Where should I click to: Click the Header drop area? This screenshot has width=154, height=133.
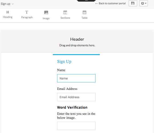pyautogui.click(x=77, y=41)
